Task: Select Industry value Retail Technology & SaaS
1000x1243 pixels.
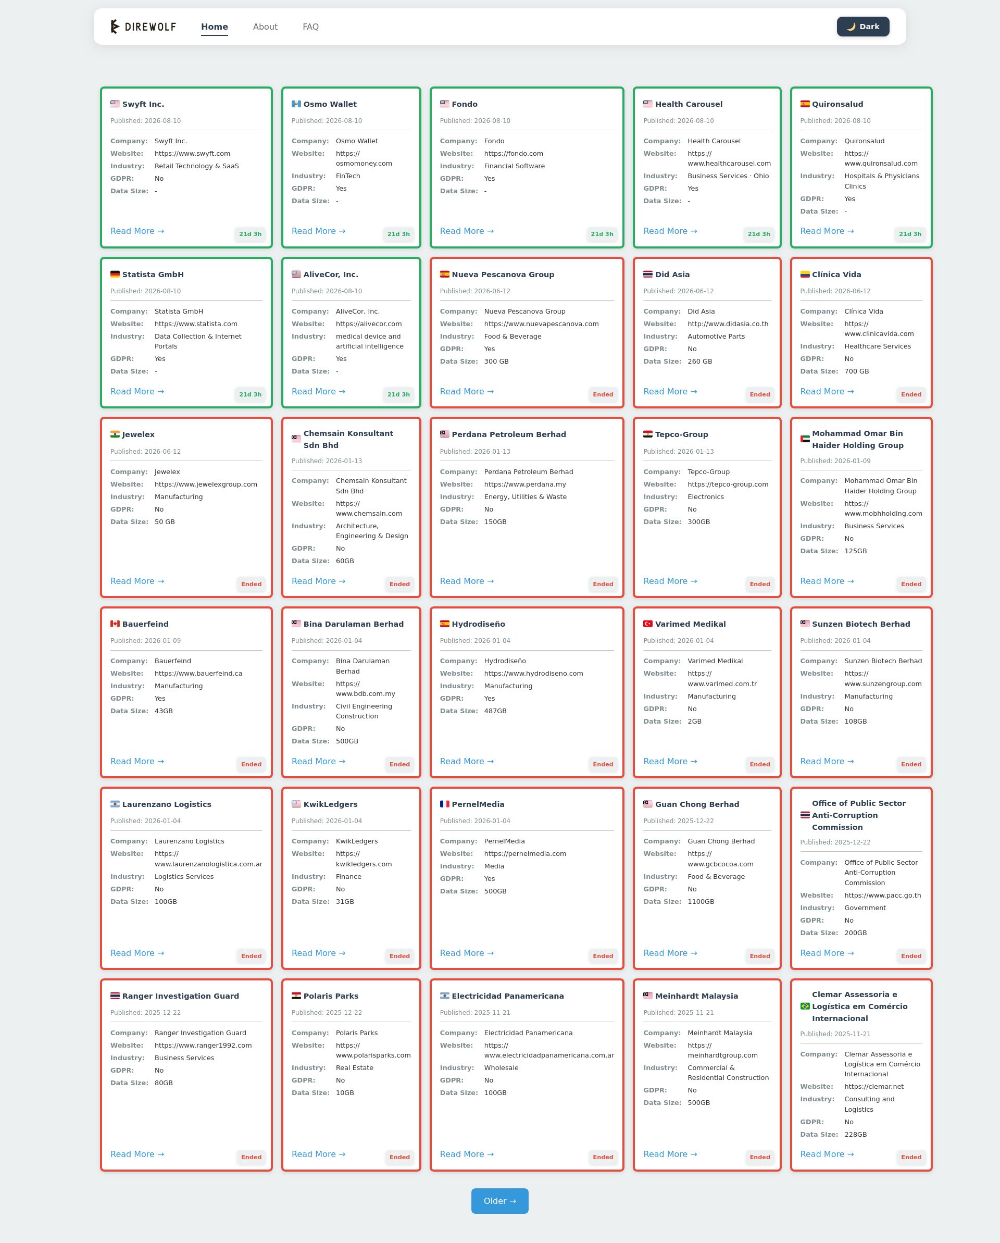Action: click(196, 166)
